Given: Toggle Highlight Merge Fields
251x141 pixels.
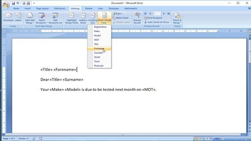Looking at the screenshot, I should 72,18.
